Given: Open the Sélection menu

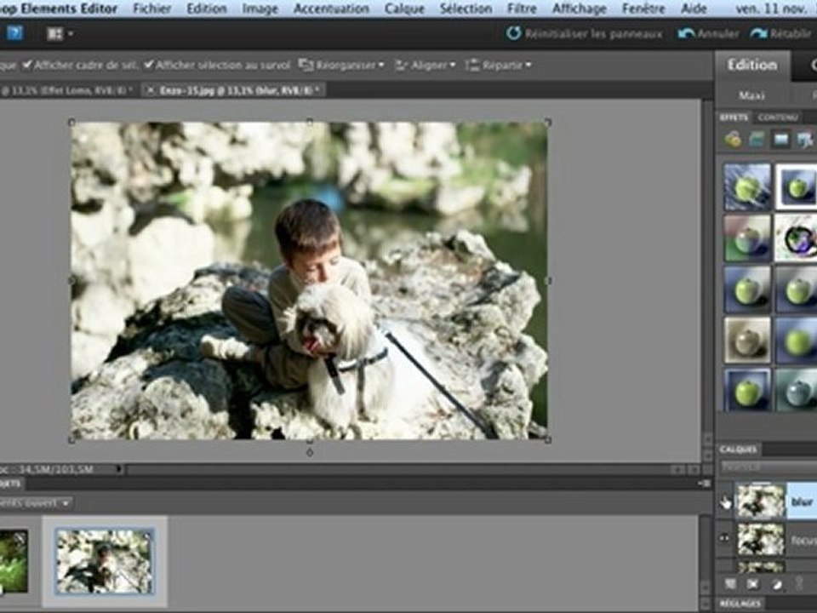Looking at the screenshot, I should (x=466, y=9).
